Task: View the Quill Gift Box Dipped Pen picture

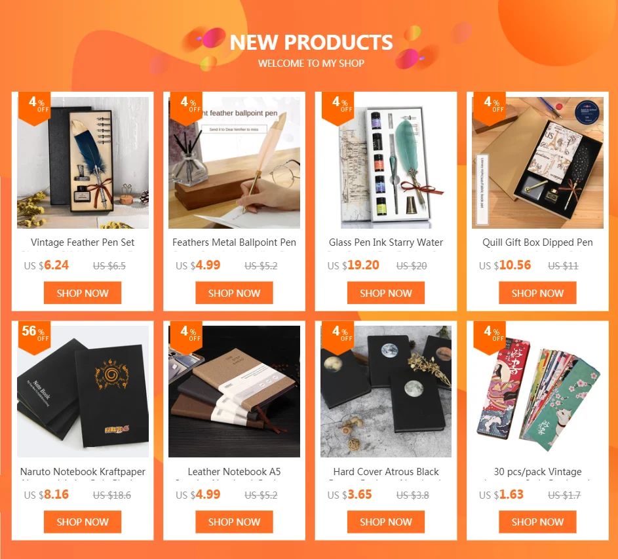Action: pos(537,163)
